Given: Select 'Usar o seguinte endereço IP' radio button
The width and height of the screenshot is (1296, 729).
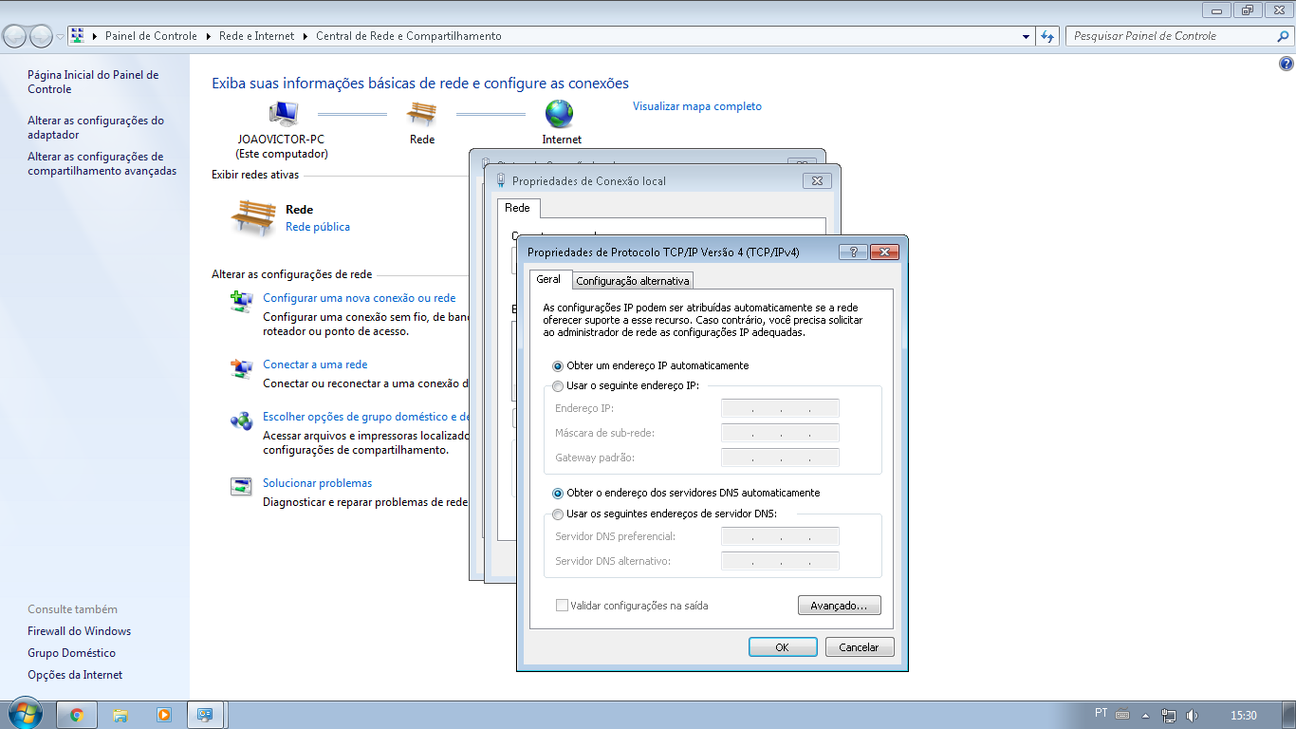Looking at the screenshot, I should point(558,385).
